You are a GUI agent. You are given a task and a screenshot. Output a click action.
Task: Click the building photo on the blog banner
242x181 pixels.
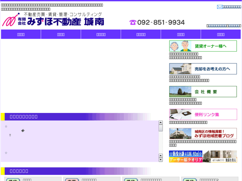point(180,134)
